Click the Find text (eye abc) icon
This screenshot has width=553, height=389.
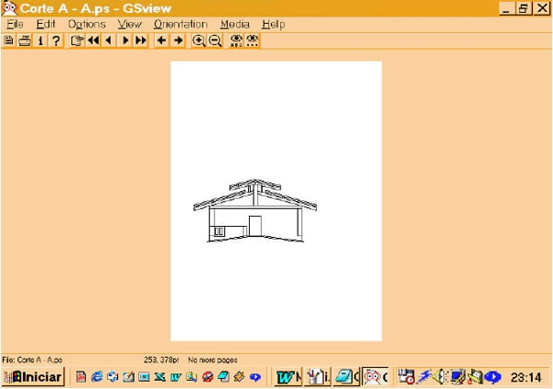(x=236, y=41)
